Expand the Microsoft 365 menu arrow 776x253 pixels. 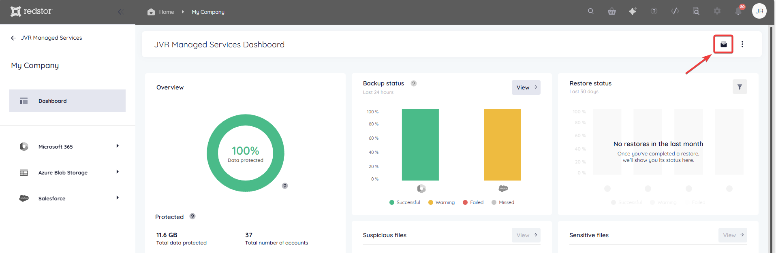coord(118,146)
